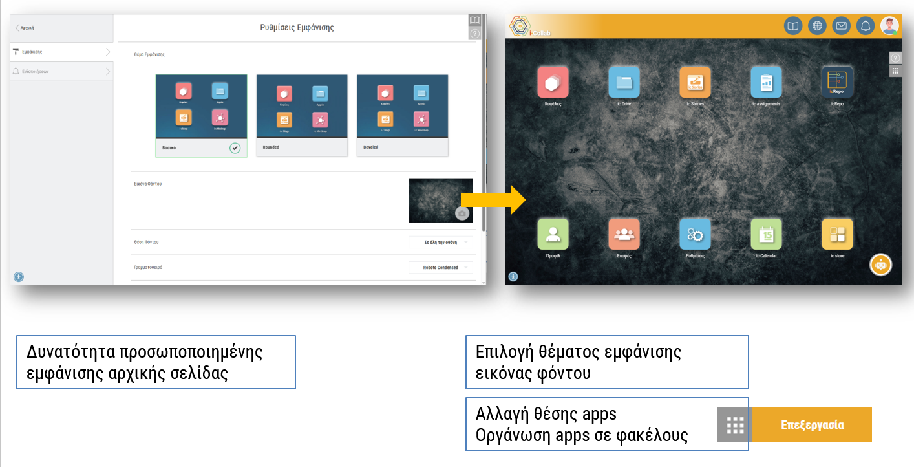The height and width of the screenshot is (467, 914).
Task: Click the Επεξεργασία button
Action: click(812, 425)
